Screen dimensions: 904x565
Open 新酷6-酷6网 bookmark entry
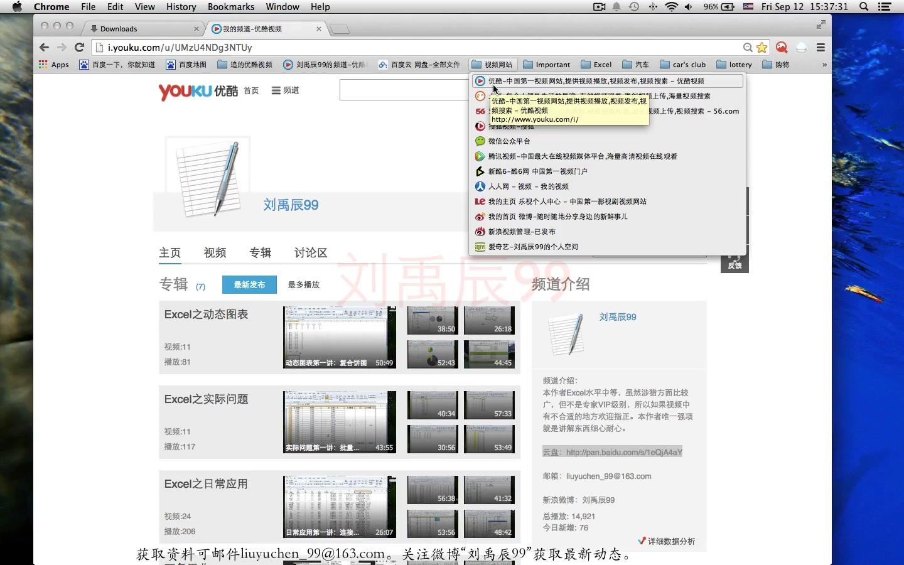[x=607, y=171]
